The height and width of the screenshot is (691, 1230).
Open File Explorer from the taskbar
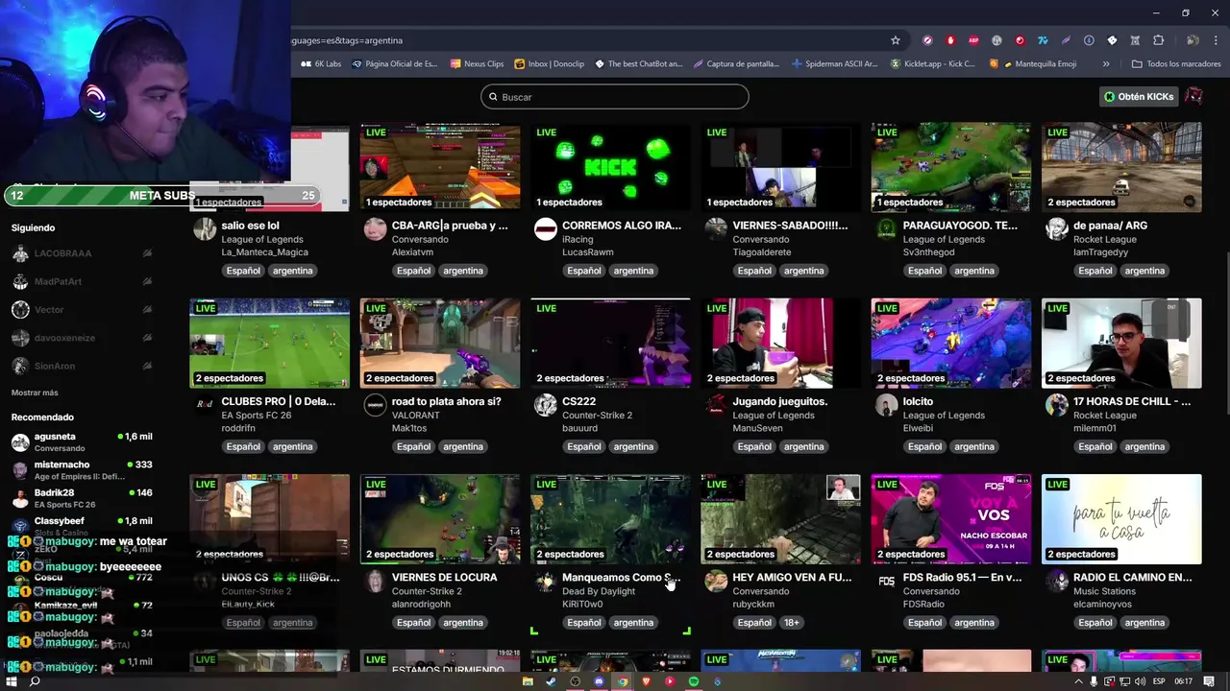tap(528, 681)
